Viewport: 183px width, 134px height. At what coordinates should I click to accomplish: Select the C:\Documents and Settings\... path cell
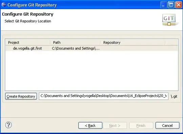tap(76, 49)
